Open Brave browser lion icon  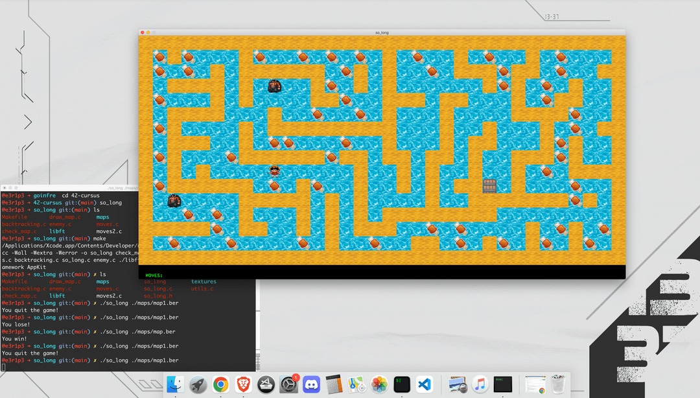coord(243,384)
